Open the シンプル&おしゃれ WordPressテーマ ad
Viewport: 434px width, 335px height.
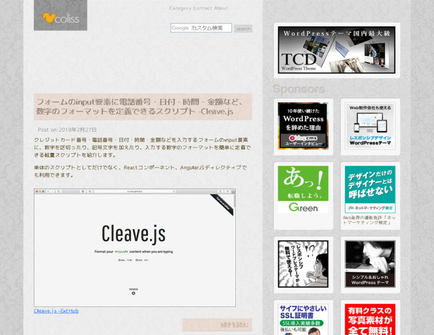[x=370, y=264]
